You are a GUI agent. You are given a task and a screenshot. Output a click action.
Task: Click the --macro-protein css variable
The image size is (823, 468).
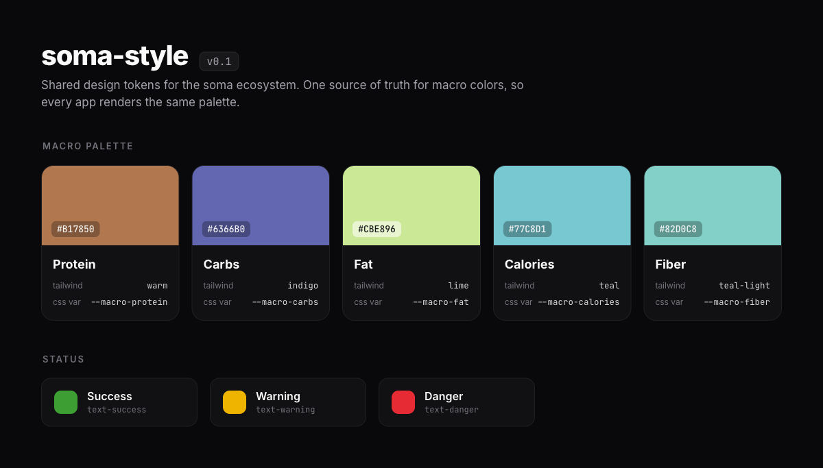pos(129,302)
